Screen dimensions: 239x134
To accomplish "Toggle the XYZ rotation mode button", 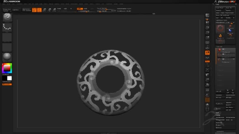I will click(207, 61).
